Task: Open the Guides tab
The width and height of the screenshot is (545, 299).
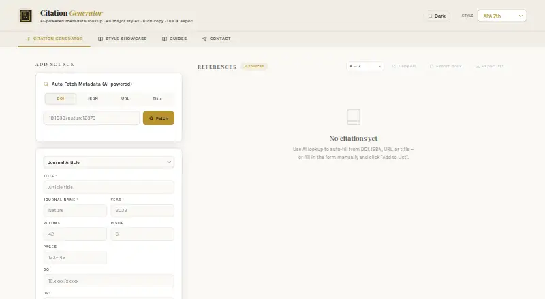Action: [174, 39]
